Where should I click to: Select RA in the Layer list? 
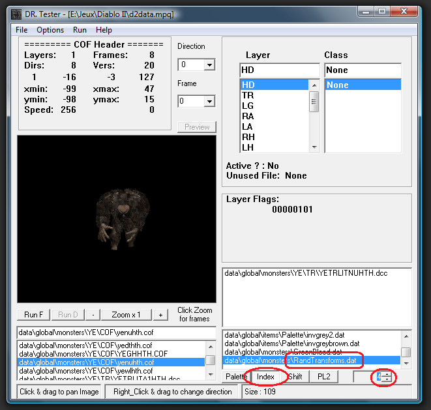pyautogui.click(x=275, y=116)
